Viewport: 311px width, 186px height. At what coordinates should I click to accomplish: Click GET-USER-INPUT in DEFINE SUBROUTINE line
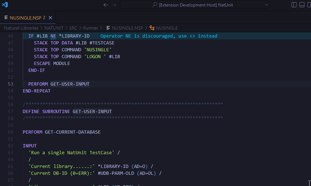(x=92, y=112)
